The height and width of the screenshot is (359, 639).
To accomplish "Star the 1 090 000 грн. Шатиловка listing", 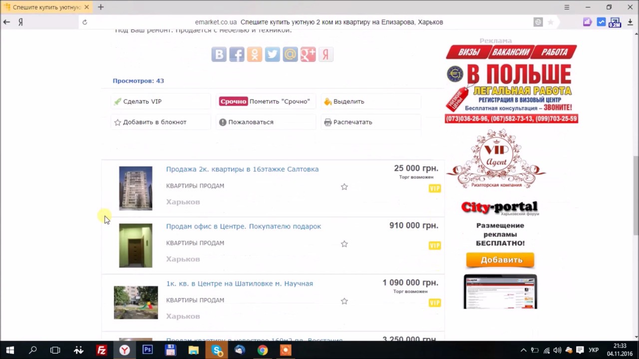I will [344, 301].
